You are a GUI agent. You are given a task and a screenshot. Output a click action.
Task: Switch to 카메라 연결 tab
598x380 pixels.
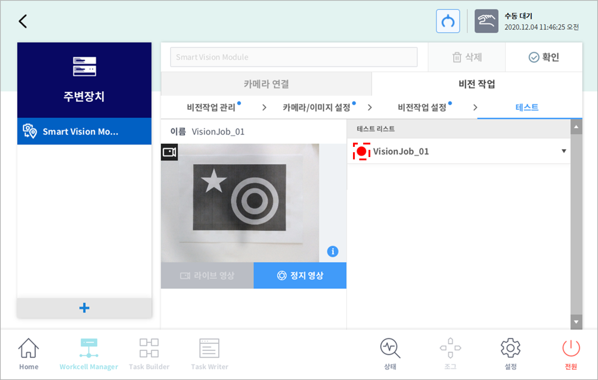[266, 84]
